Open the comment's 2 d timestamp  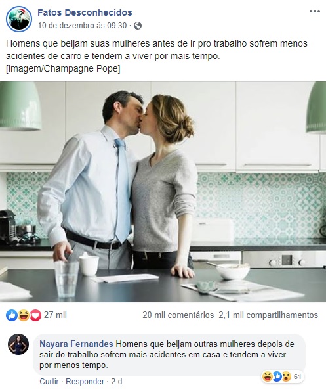pos(117,381)
